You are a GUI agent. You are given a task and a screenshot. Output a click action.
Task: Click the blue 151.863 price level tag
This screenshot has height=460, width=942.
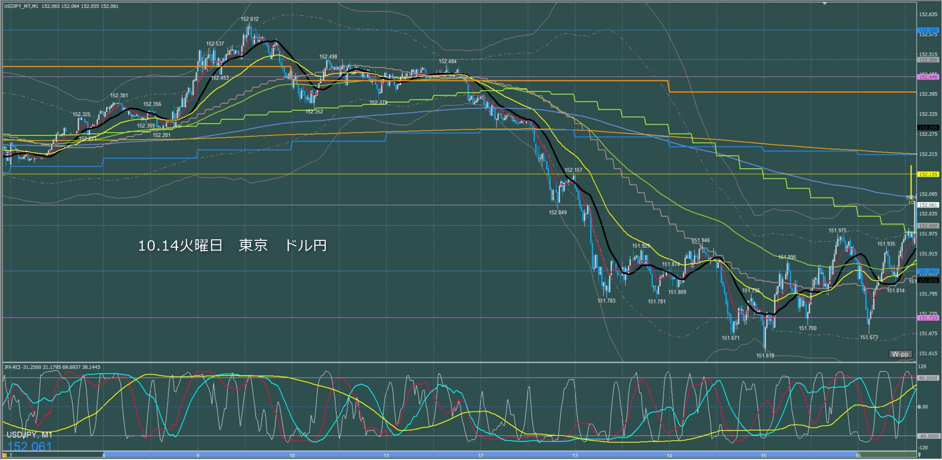(928, 271)
